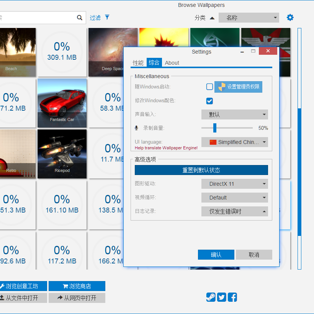The image size is (314, 314).
Task: Switch to the 性能 tab
Action: pyautogui.click(x=138, y=63)
